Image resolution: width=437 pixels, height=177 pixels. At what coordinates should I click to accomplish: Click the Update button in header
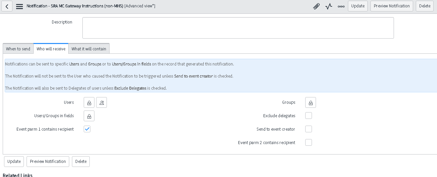[358, 6]
